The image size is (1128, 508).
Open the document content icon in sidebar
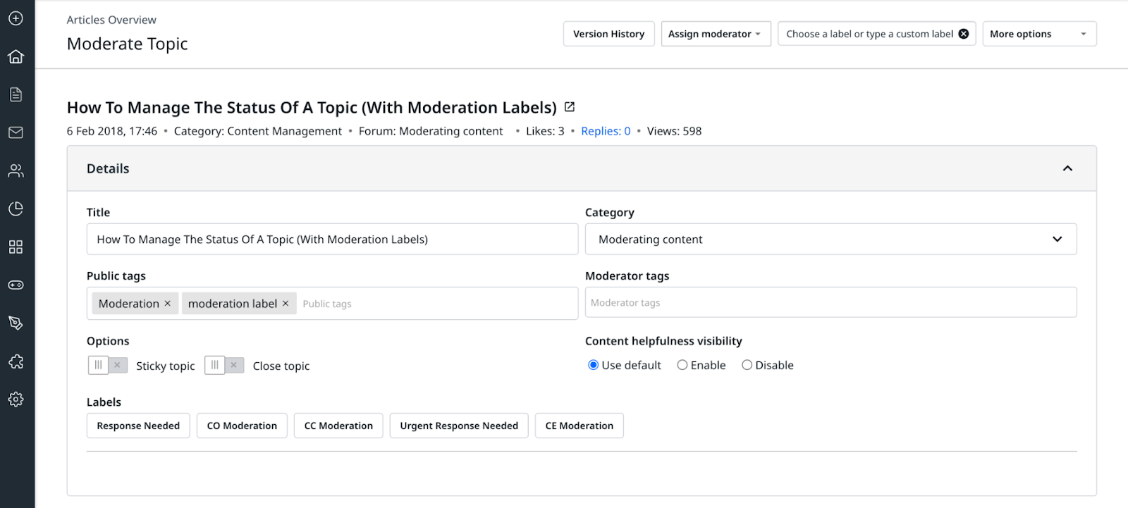click(16, 94)
